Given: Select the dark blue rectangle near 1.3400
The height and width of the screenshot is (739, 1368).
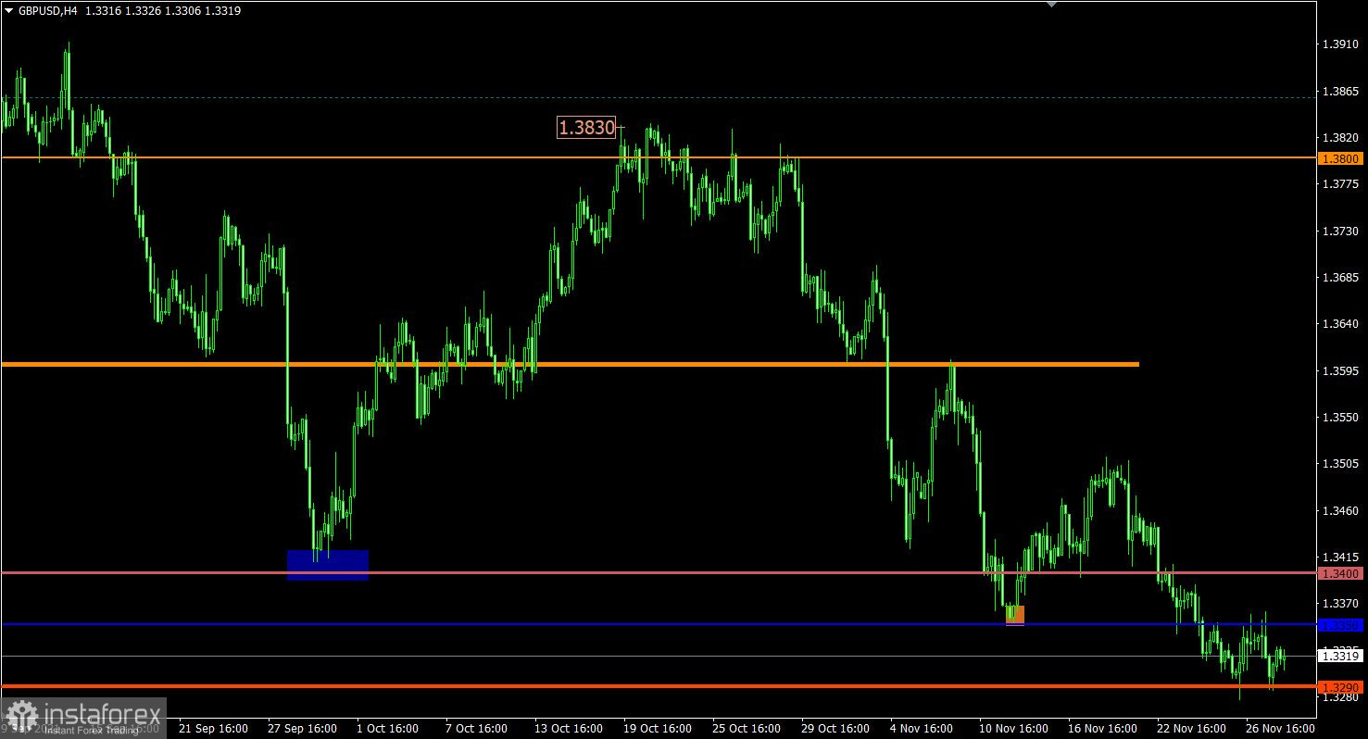Looking at the screenshot, I should (x=328, y=565).
